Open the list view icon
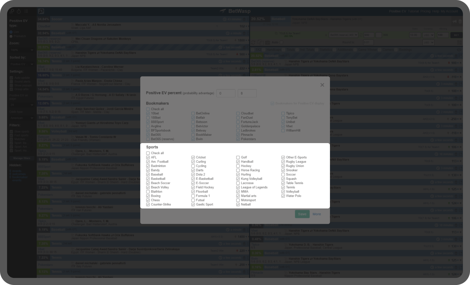This screenshot has height=285, width=470. click(26, 11)
